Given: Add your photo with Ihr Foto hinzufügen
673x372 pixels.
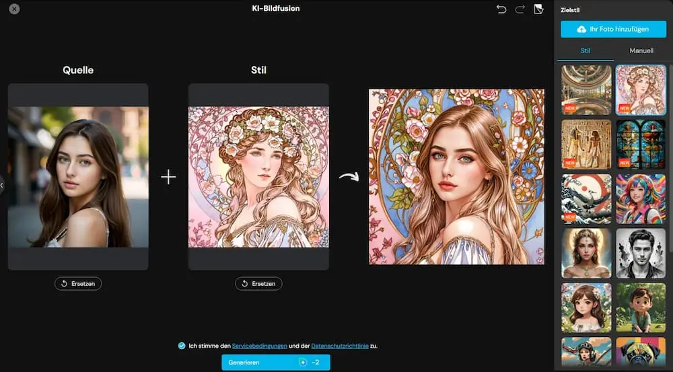Looking at the screenshot, I should tap(613, 29).
